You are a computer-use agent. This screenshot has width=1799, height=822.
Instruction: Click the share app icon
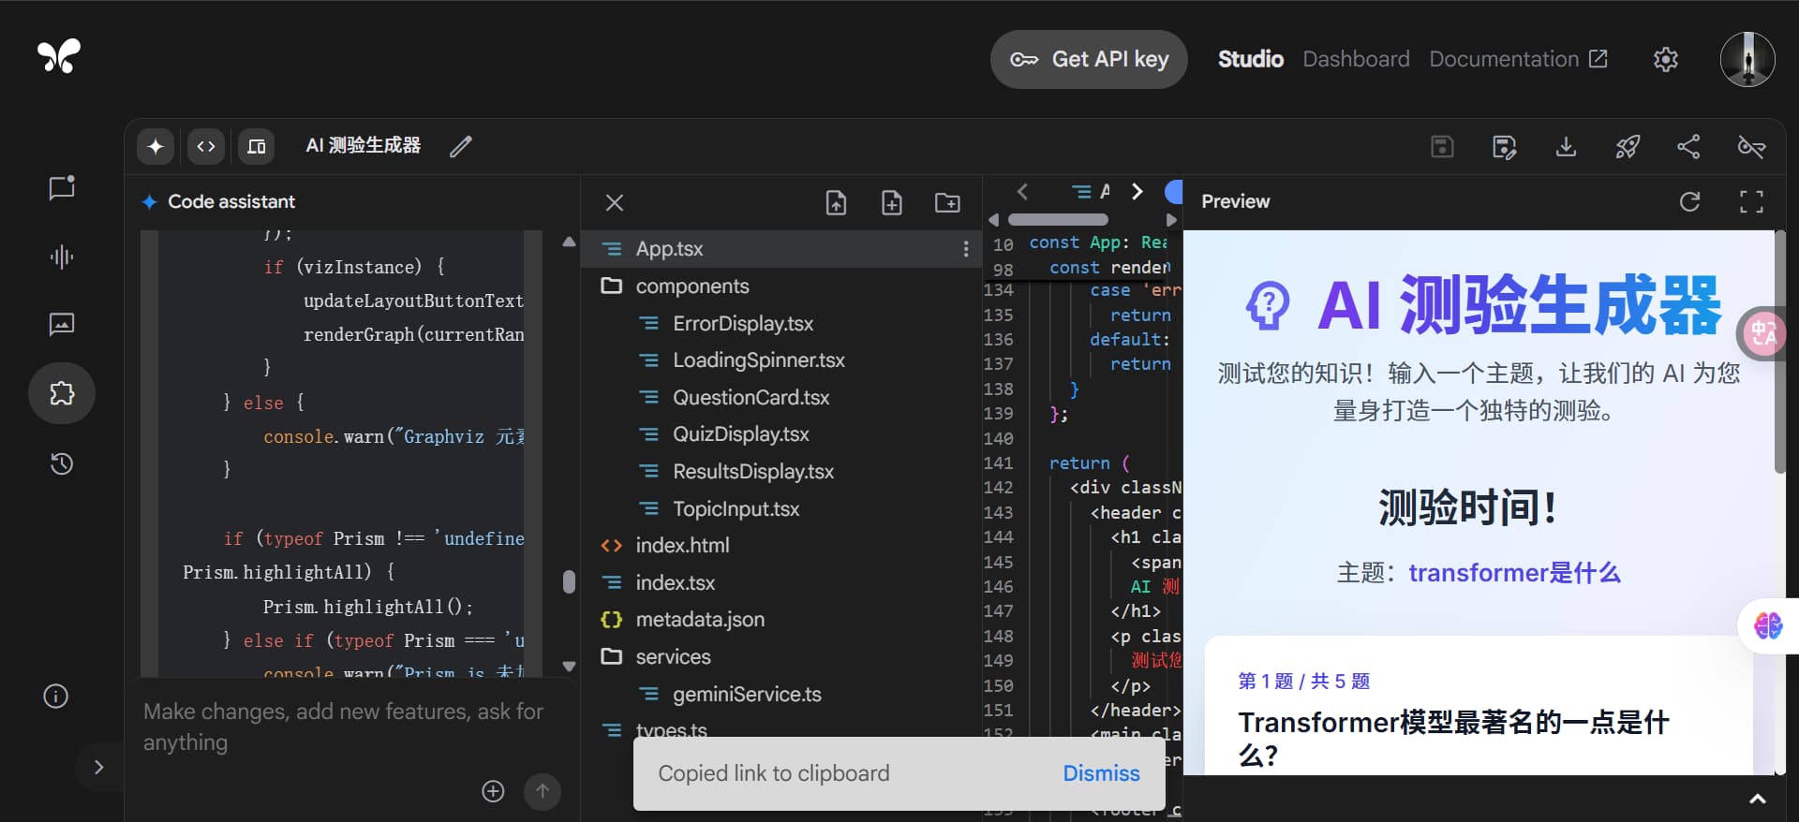click(1688, 146)
